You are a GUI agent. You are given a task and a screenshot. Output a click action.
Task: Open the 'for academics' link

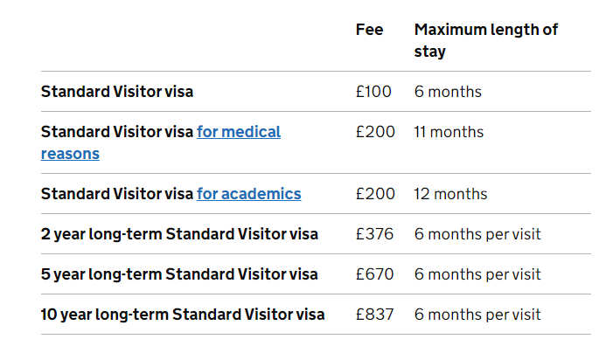pos(248,193)
